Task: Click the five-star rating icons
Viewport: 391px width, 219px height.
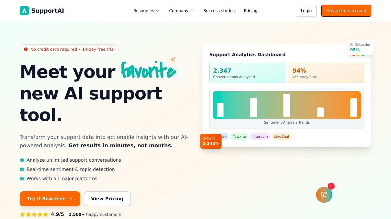Action: click(34, 214)
